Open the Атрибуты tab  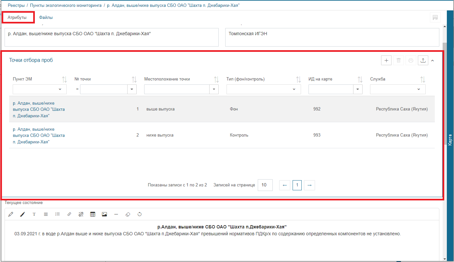[17, 18]
